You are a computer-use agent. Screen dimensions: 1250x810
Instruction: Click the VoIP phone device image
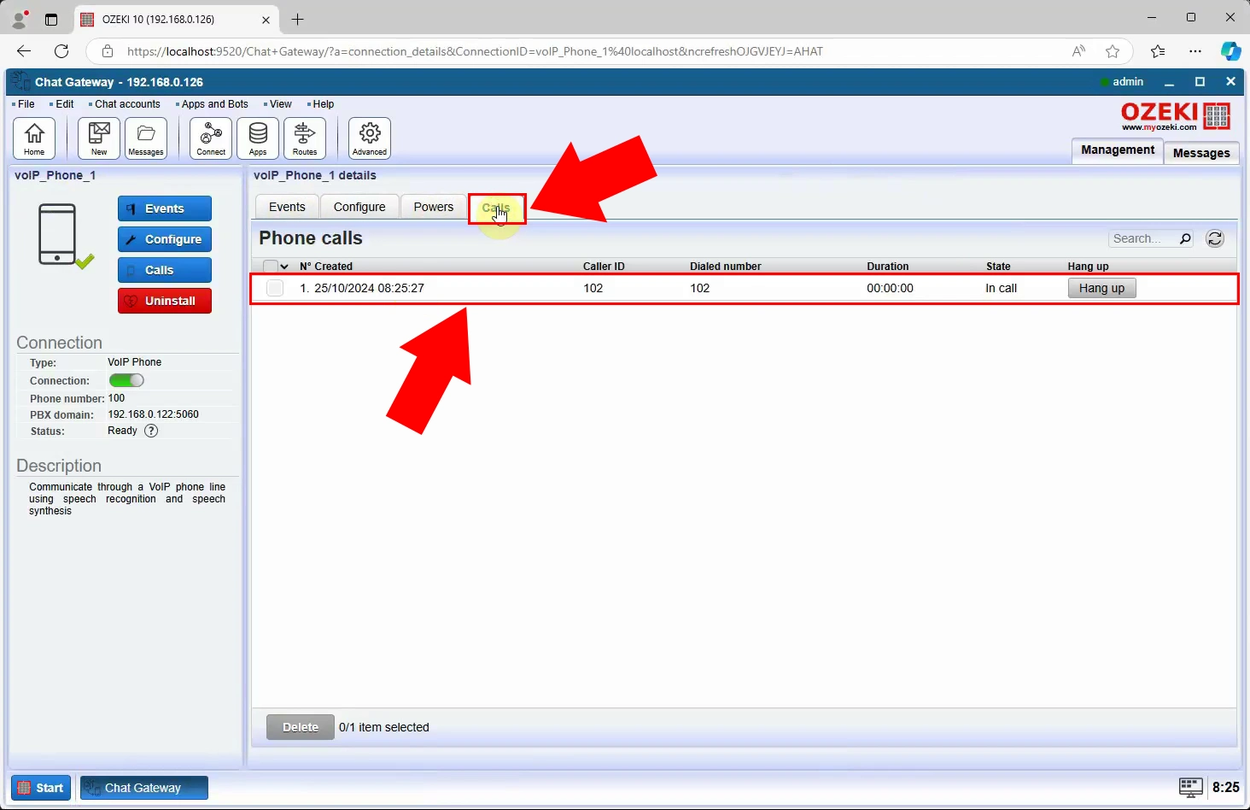(x=58, y=234)
